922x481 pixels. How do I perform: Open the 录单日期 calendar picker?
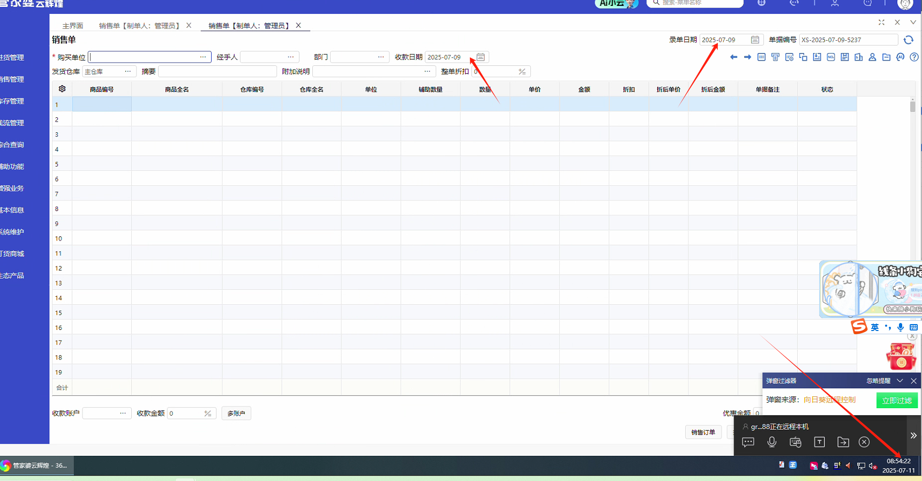(x=755, y=40)
